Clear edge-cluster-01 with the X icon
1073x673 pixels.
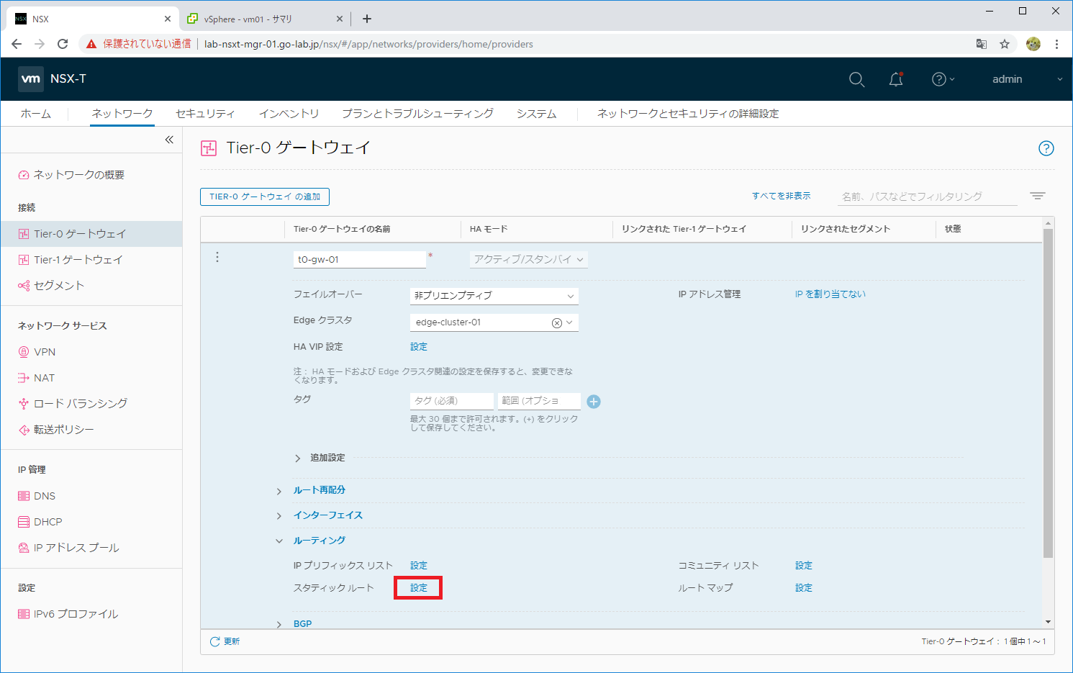(556, 322)
